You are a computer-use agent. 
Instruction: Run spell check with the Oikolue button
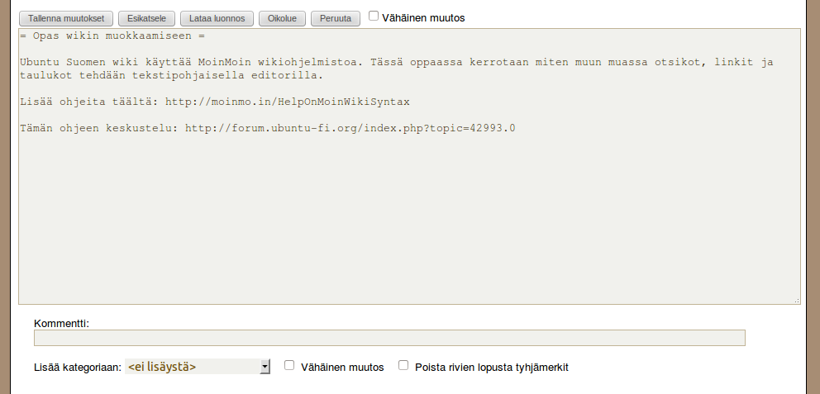click(x=282, y=18)
